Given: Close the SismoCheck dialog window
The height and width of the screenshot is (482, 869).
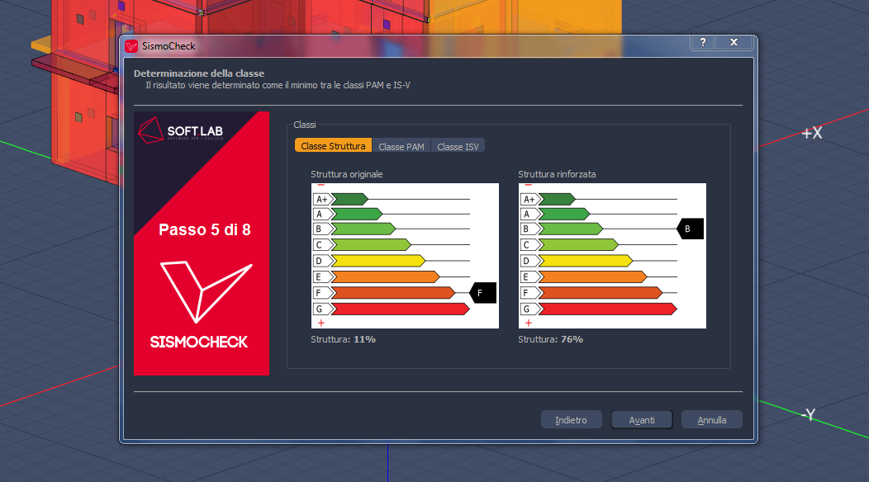Looking at the screenshot, I should [x=734, y=42].
